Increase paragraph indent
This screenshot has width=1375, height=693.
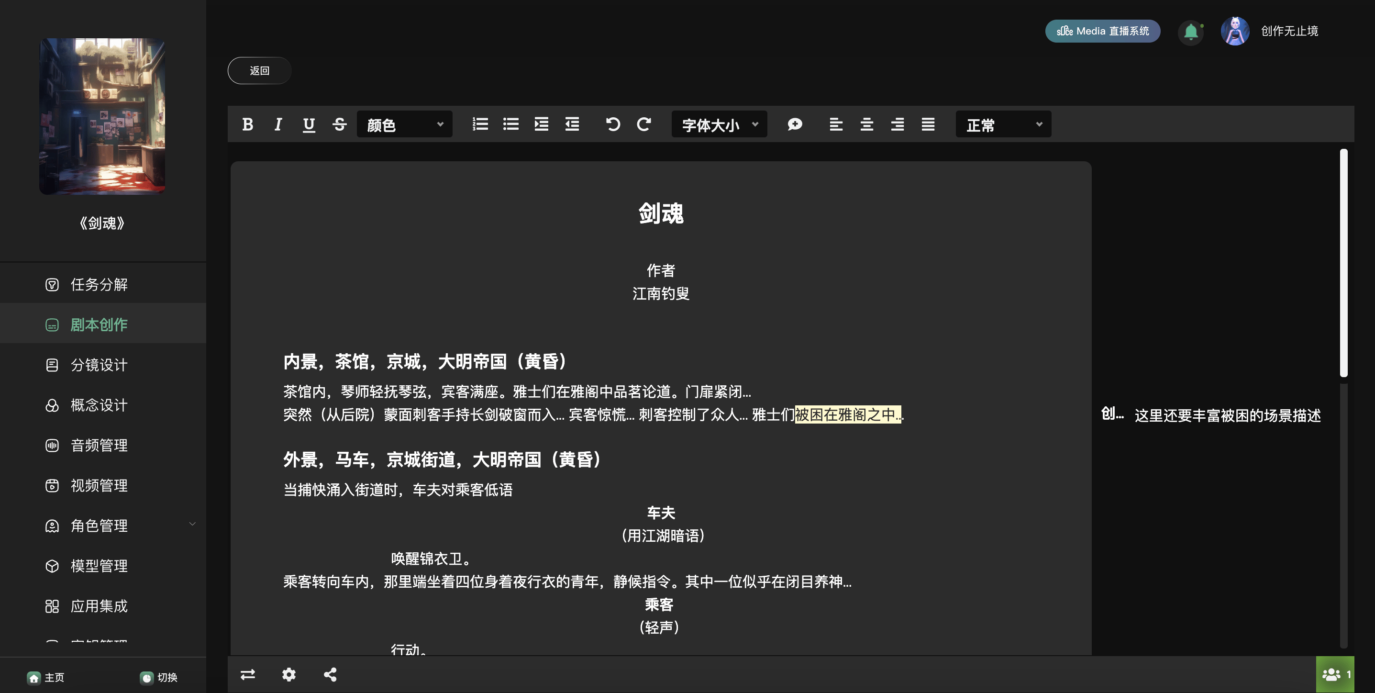[x=541, y=124]
